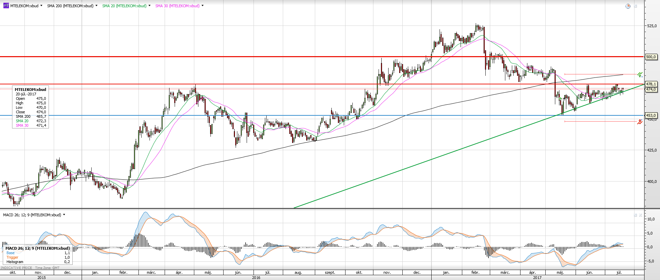Open the MTELEKOM:xbud instrument dropdown

(41, 6)
